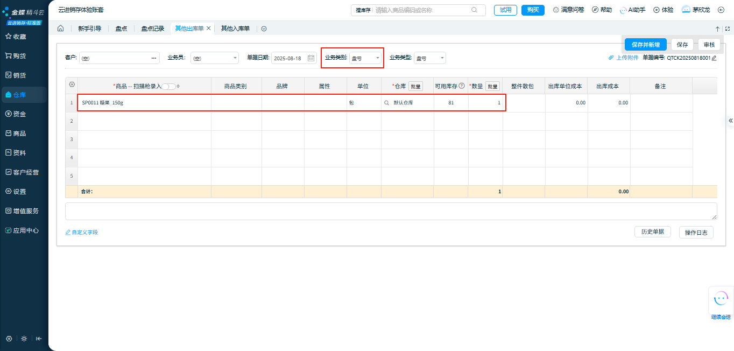This screenshot has height=351, width=734.
Task: Open the tab list chevron dropdown
Action: coord(264,29)
